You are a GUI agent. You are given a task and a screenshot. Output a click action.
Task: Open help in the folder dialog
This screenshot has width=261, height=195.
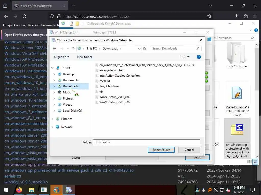click(199, 57)
